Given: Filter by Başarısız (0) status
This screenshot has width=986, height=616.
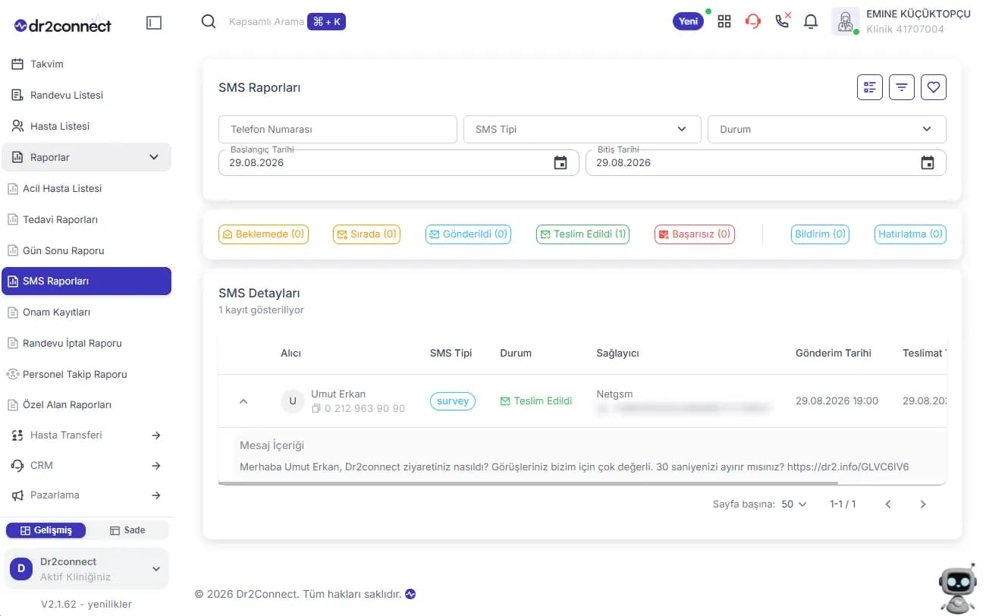Looking at the screenshot, I should (695, 234).
